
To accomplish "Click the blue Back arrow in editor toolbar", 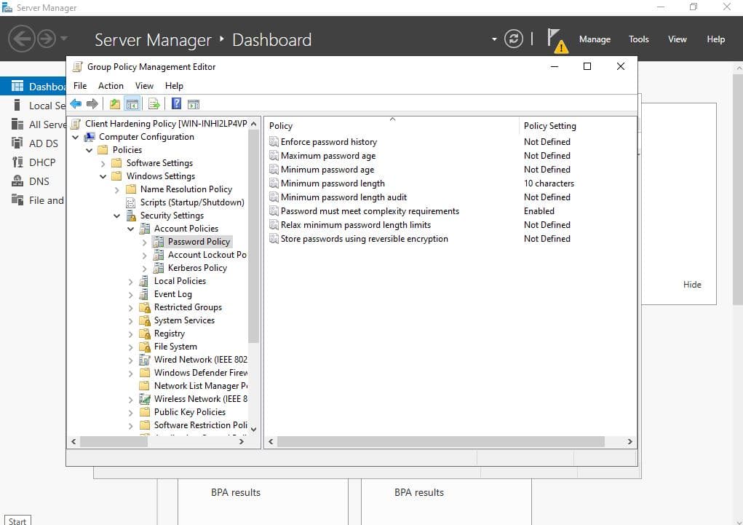I will click(76, 104).
